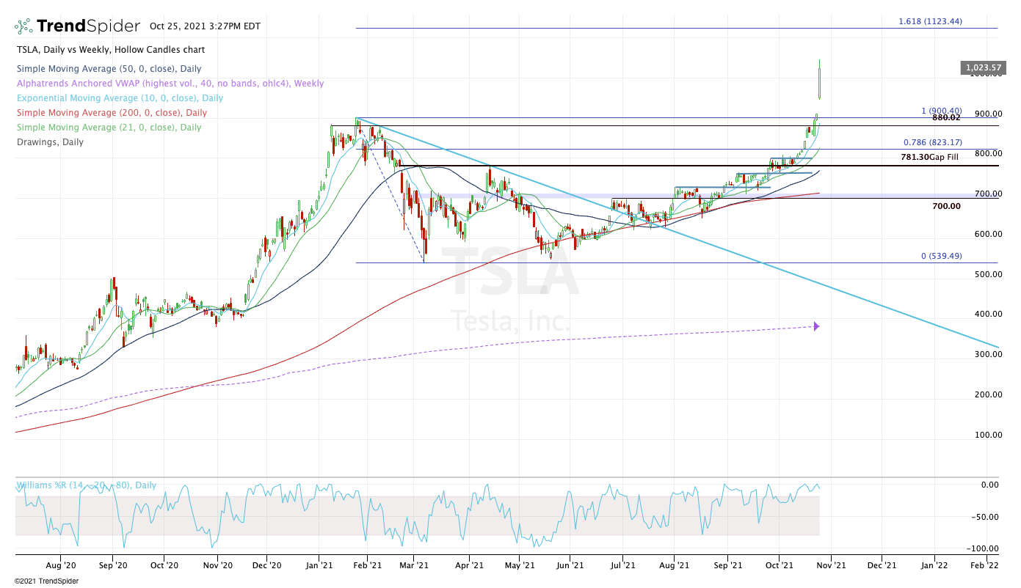This screenshot has width=1021, height=588.
Task: Click the 600.00 price axis label
Action: (988, 234)
